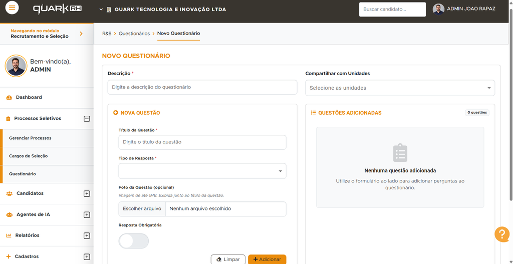
Task: Open Recrutamento e Seleção module switcher
Action: [x=47, y=34]
